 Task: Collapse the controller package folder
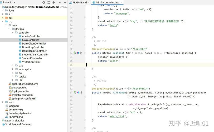tap(13, 33)
